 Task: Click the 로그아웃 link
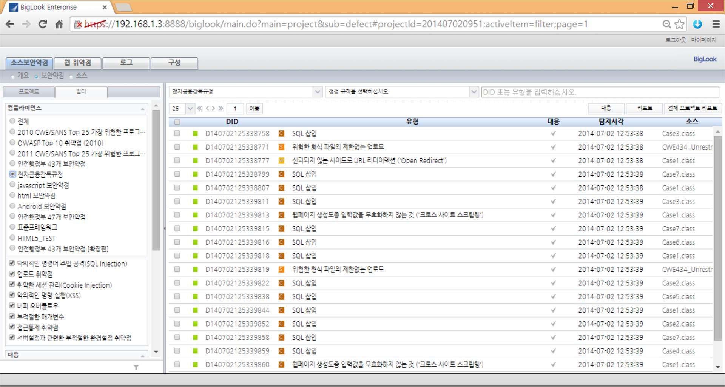point(676,40)
